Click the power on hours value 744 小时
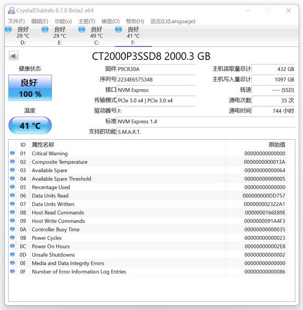Screen dimensions: 303x310 tap(273, 111)
